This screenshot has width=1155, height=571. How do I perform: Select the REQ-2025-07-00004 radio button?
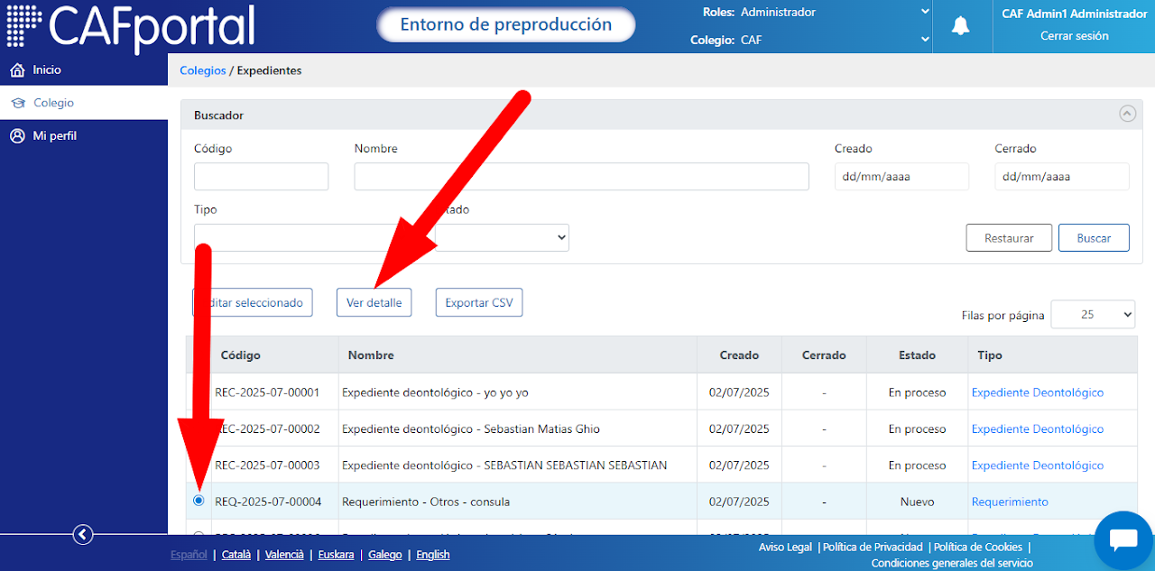199,501
